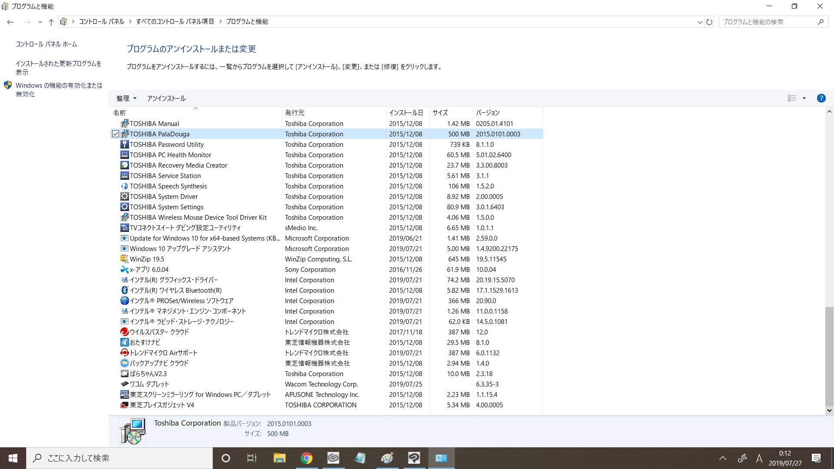Viewport: 834px width, 469px height.
Task: Click the x-アプリ 6.0.04 program icon
Action: click(x=124, y=270)
